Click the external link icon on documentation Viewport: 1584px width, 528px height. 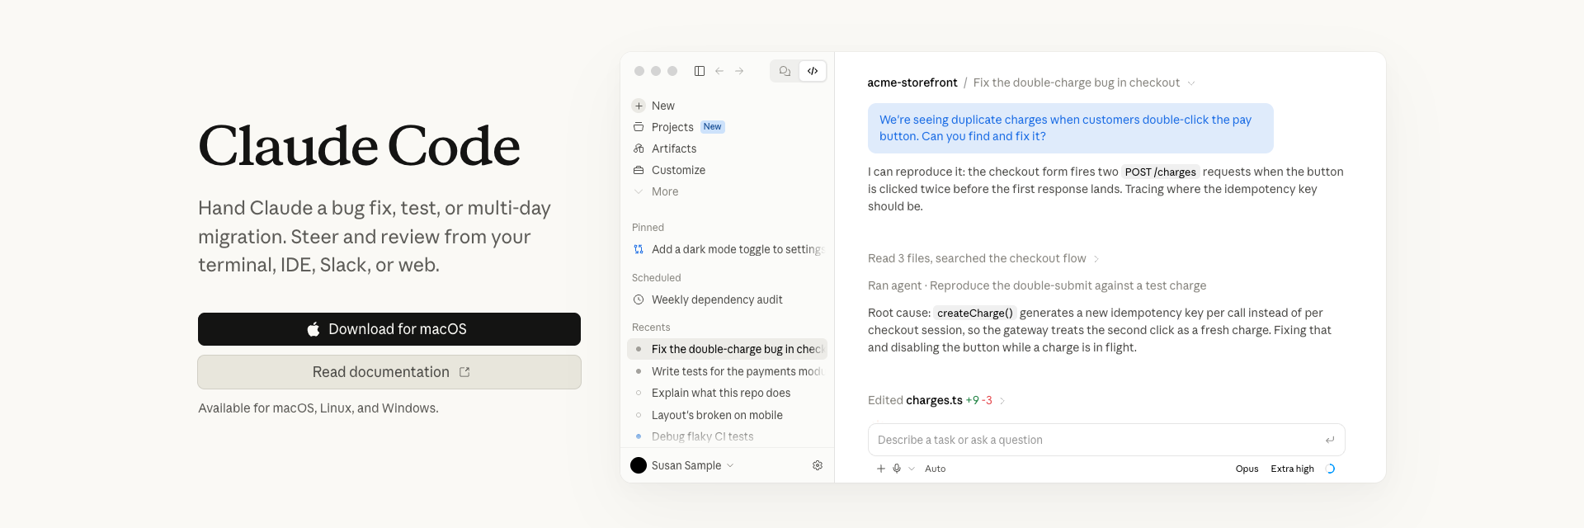click(464, 372)
